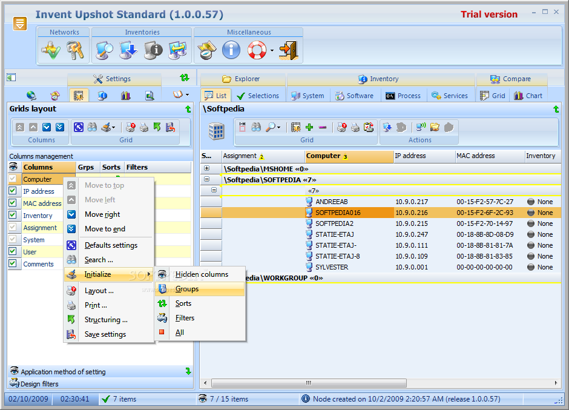Click the green checkmark Networks icon
This screenshot has width=569, height=410.
51,50
